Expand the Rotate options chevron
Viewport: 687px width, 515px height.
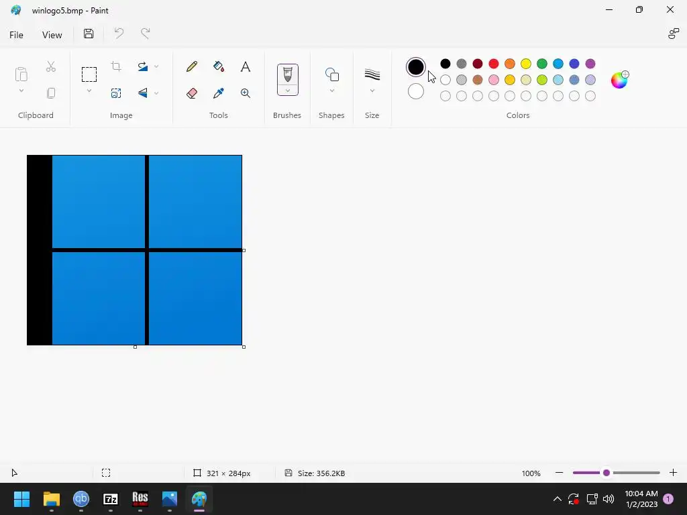click(x=156, y=66)
